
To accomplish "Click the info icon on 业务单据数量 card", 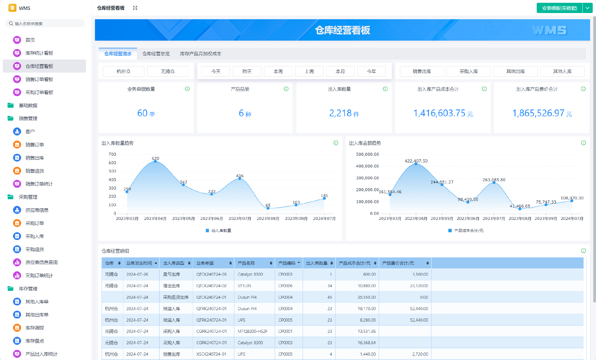I will pos(187,89).
